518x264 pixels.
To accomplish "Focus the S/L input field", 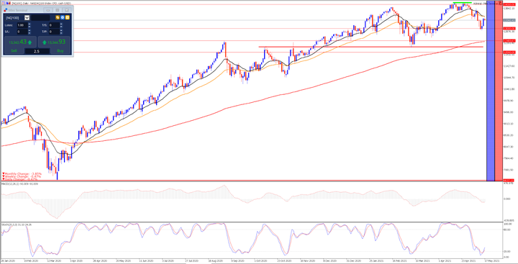I will (x=22, y=32).
